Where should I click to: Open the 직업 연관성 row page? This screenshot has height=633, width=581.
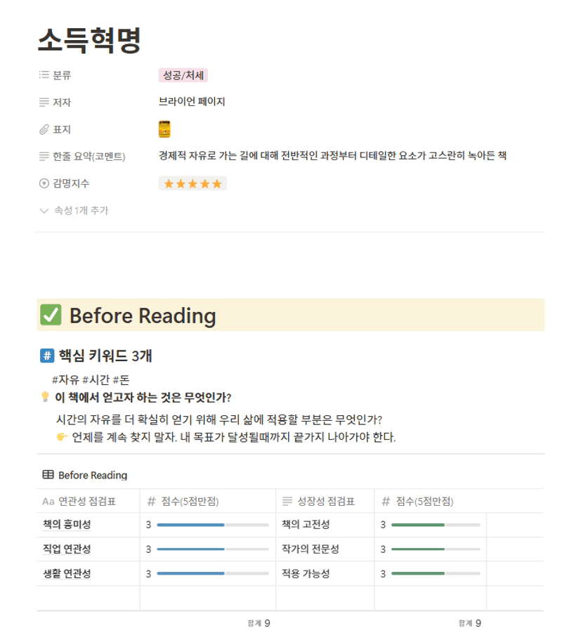click(x=67, y=549)
